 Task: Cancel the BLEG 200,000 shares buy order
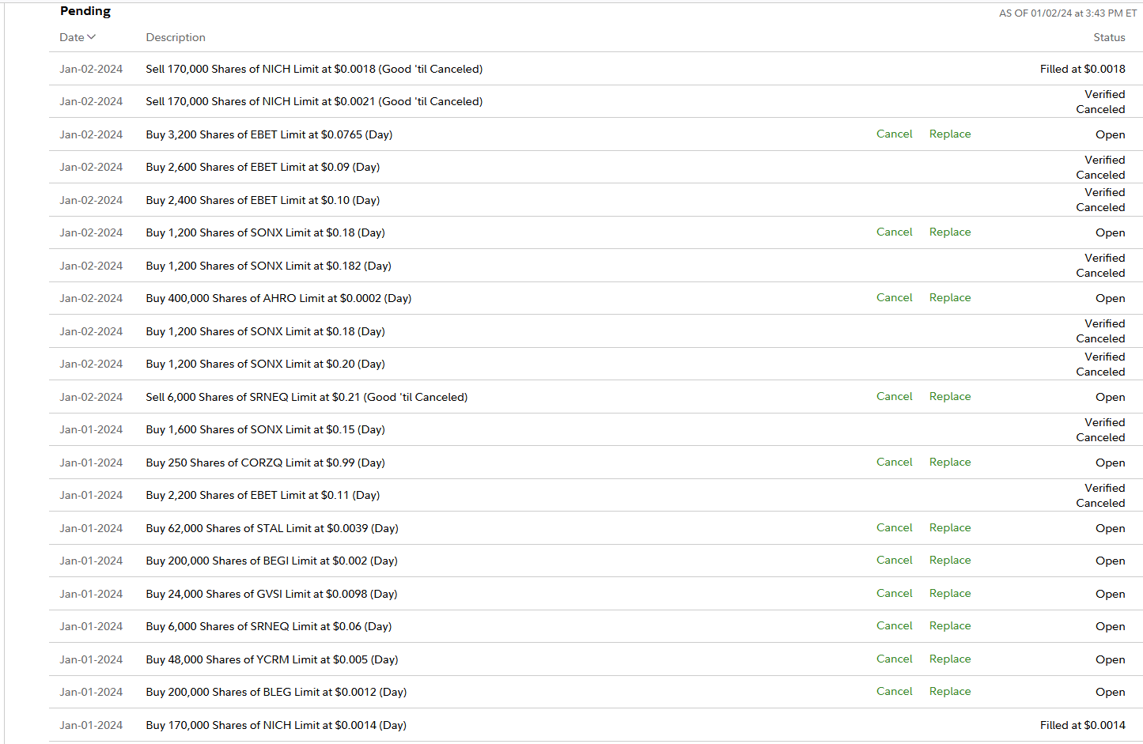tap(894, 691)
